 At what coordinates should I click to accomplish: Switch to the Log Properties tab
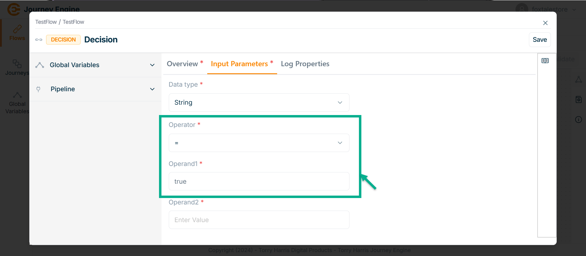305,64
